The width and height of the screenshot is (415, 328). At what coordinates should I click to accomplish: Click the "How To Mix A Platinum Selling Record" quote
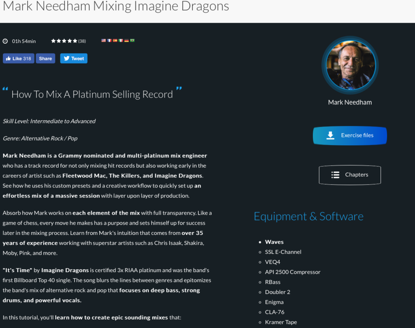(x=92, y=94)
